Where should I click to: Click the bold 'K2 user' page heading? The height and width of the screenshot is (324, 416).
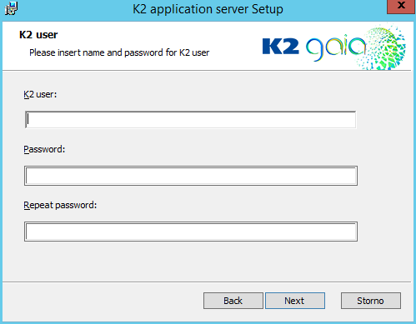pyautogui.click(x=38, y=35)
